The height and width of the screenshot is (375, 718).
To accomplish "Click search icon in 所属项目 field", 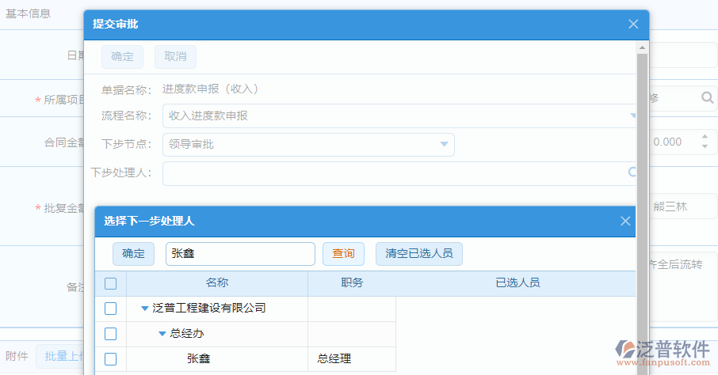I will (707, 98).
